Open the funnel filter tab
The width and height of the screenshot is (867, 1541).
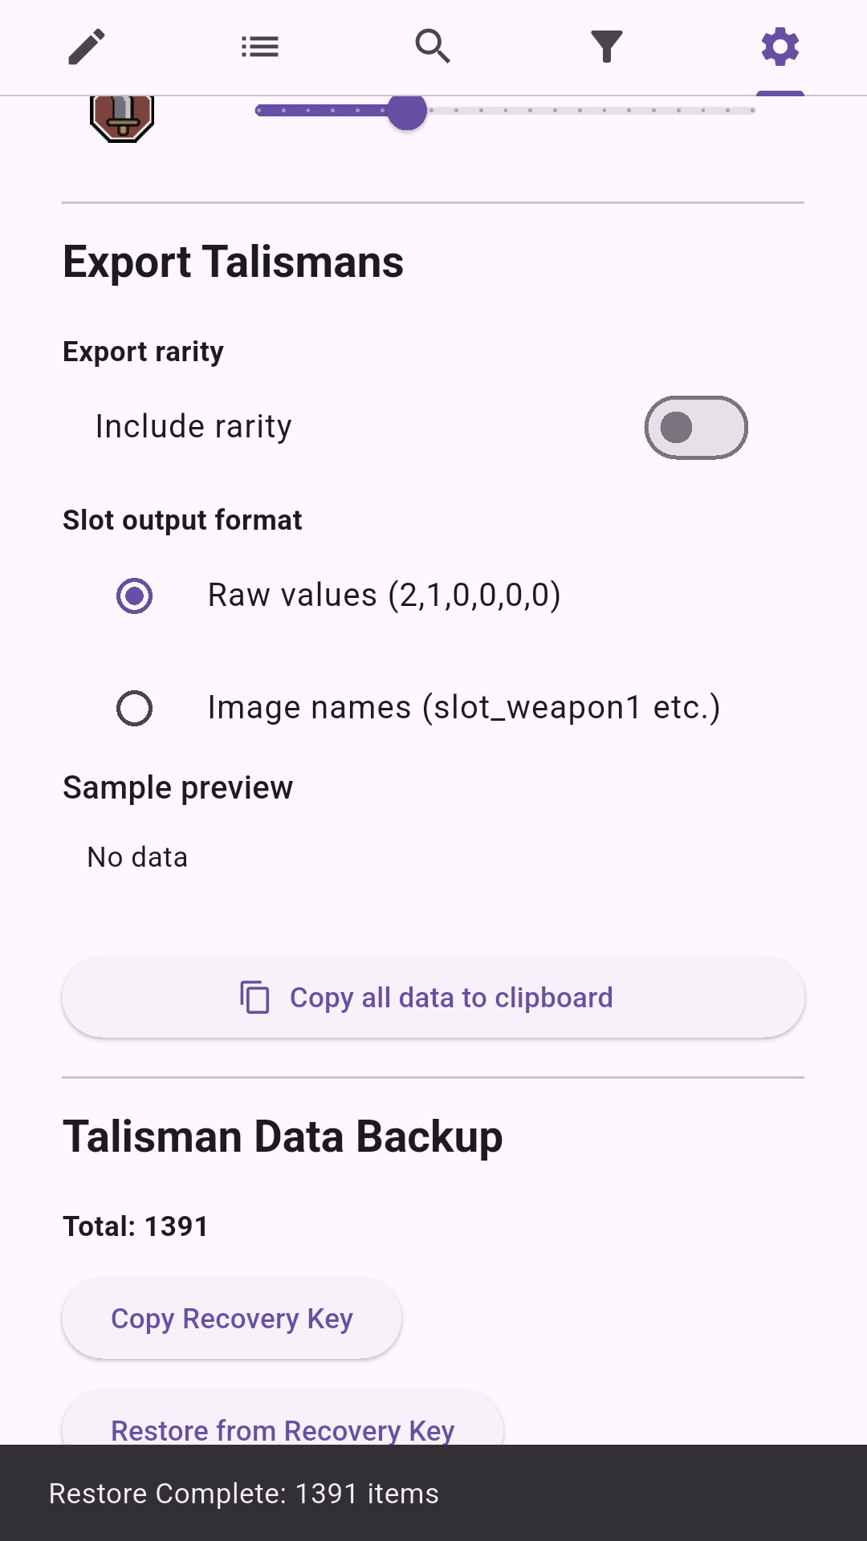click(x=607, y=47)
